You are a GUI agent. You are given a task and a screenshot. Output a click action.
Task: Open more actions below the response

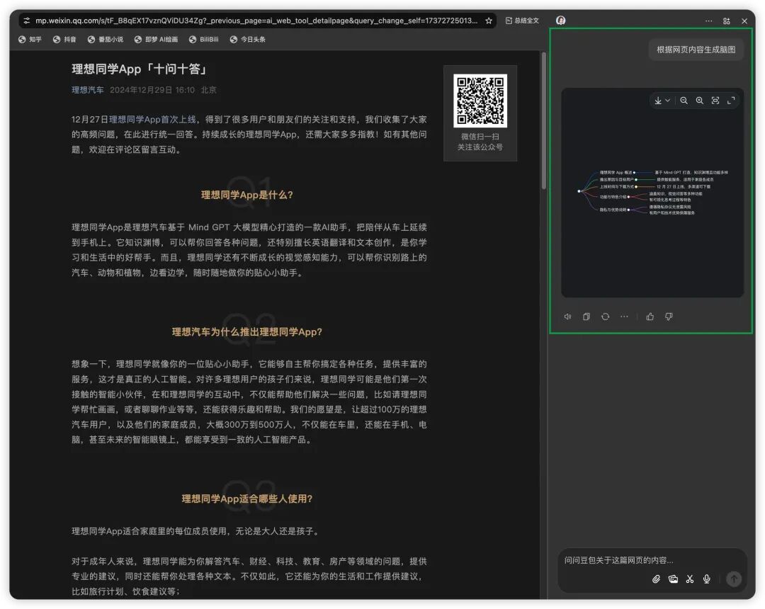tap(624, 317)
